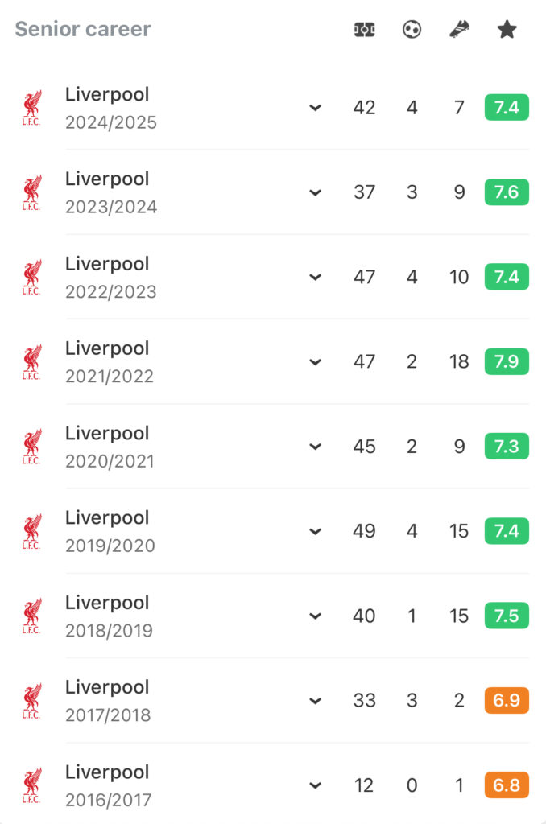Click the orange 6.9 rating badge
The width and height of the screenshot is (546, 824).
[x=507, y=701]
